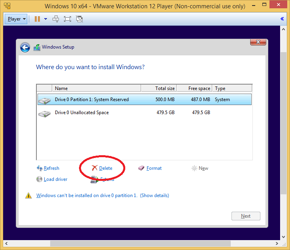
Task: Click the Type column header
Action: click(x=232, y=88)
